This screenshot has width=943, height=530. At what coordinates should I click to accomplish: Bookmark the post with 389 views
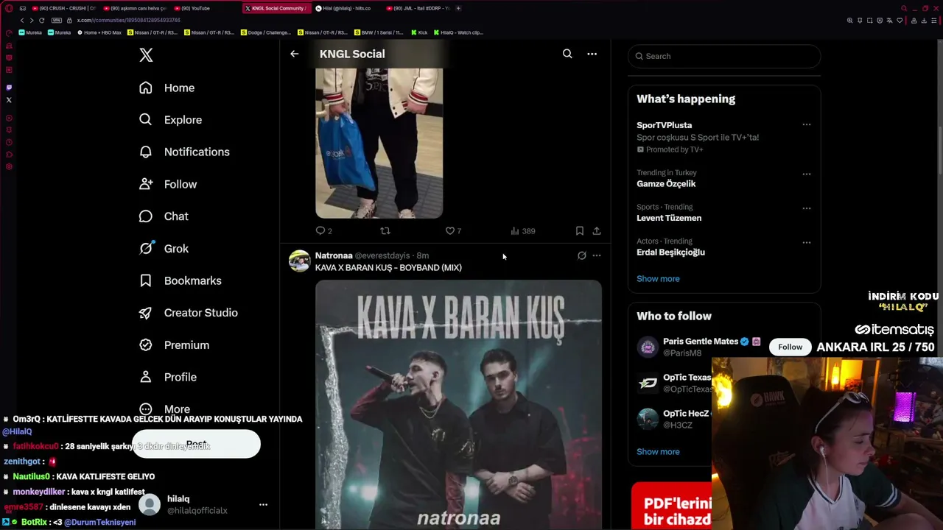[580, 231]
